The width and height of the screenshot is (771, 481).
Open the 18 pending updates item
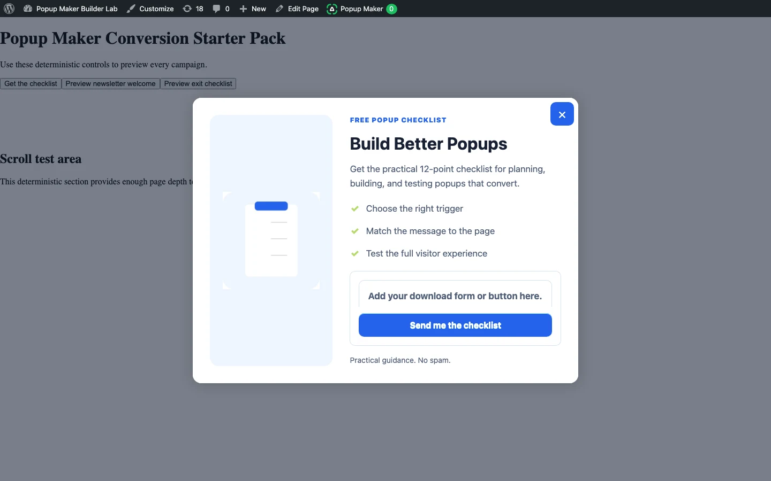[x=193, y=9]
